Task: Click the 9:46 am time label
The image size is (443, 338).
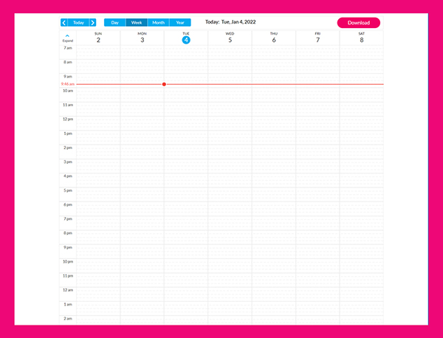Action: 68,84
